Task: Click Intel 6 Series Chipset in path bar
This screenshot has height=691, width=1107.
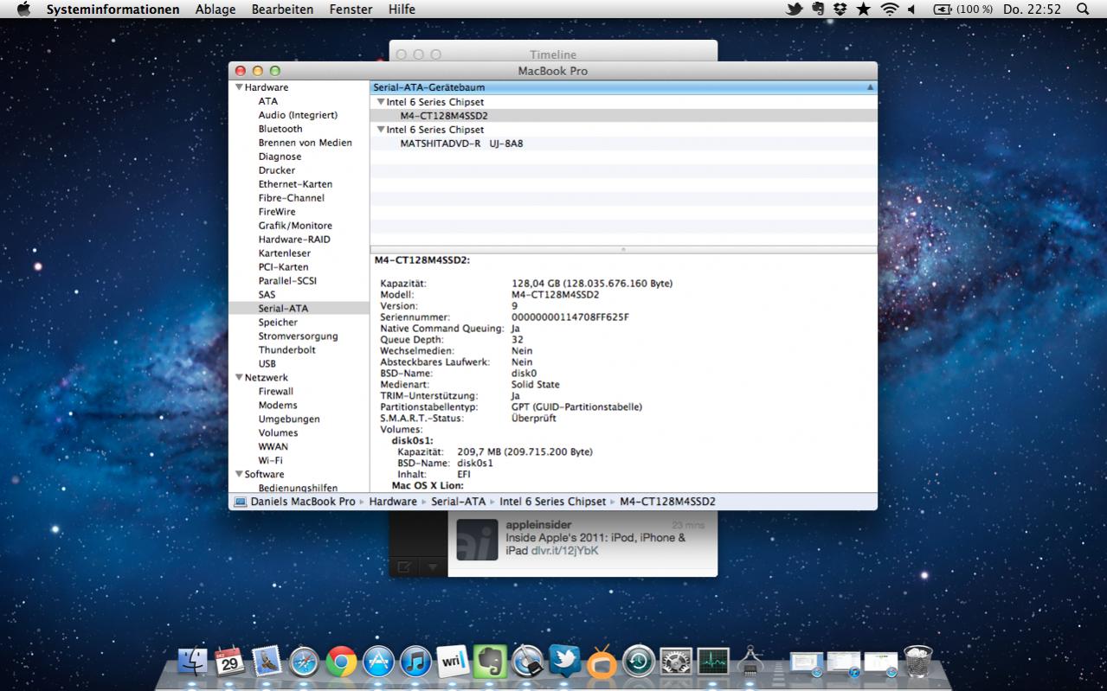Action: [x=553, y=502]
